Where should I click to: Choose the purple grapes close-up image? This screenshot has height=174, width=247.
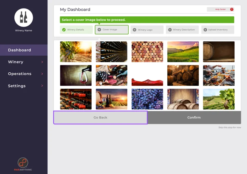(x=147, y=99)
